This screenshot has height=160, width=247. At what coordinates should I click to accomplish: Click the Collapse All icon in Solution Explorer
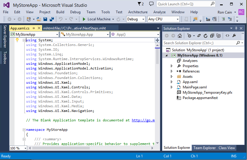(x=212, y=36)
